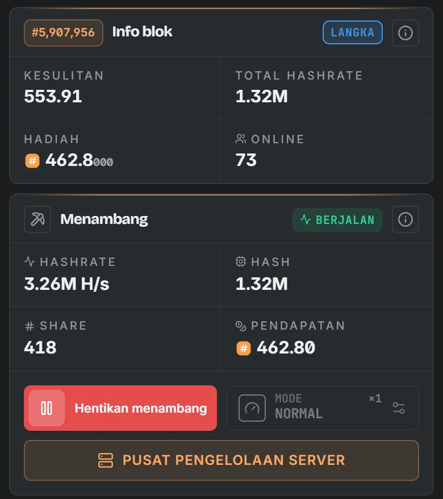Click the Info blok heading
Screen dimensions: 443x499
point(142,32)
